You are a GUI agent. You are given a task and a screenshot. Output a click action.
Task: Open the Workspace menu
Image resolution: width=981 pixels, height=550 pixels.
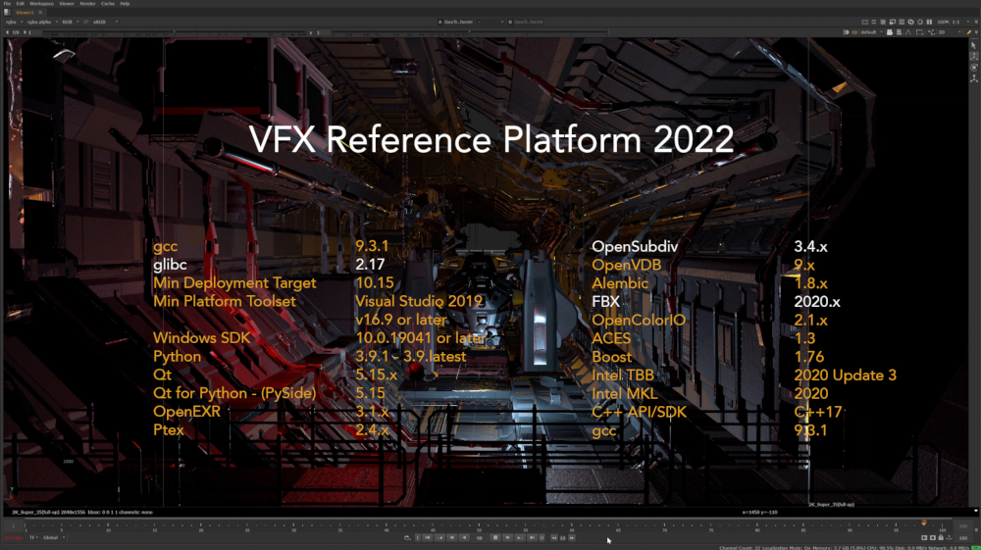coord(41,4)
